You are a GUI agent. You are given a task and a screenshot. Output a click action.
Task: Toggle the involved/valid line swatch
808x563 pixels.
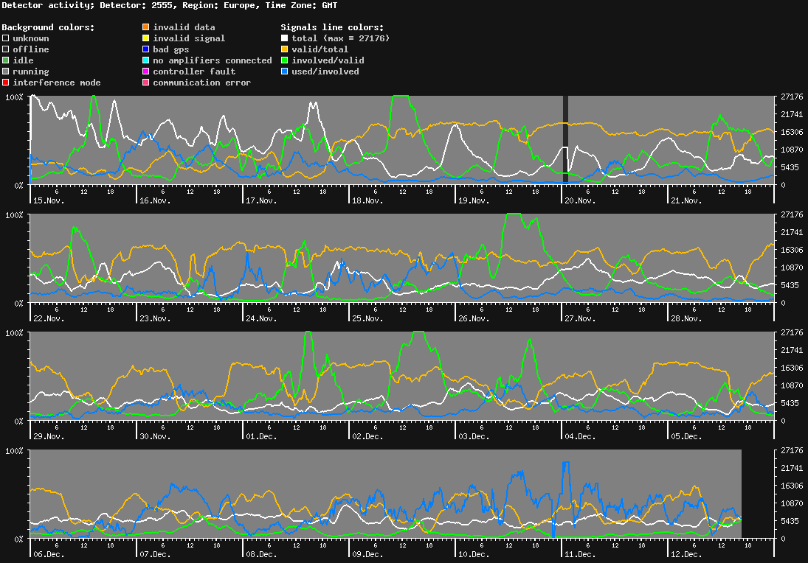pos(283,60)
